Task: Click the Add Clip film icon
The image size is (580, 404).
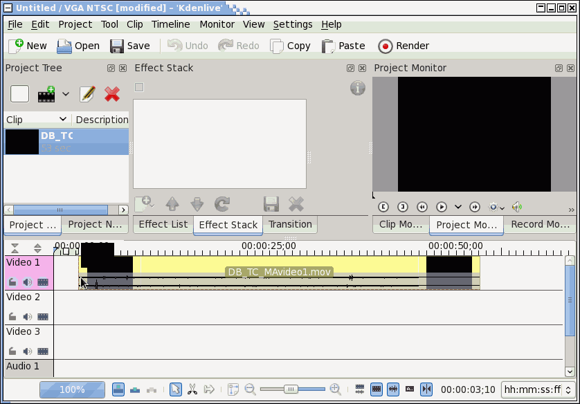Action: (46, 94)
